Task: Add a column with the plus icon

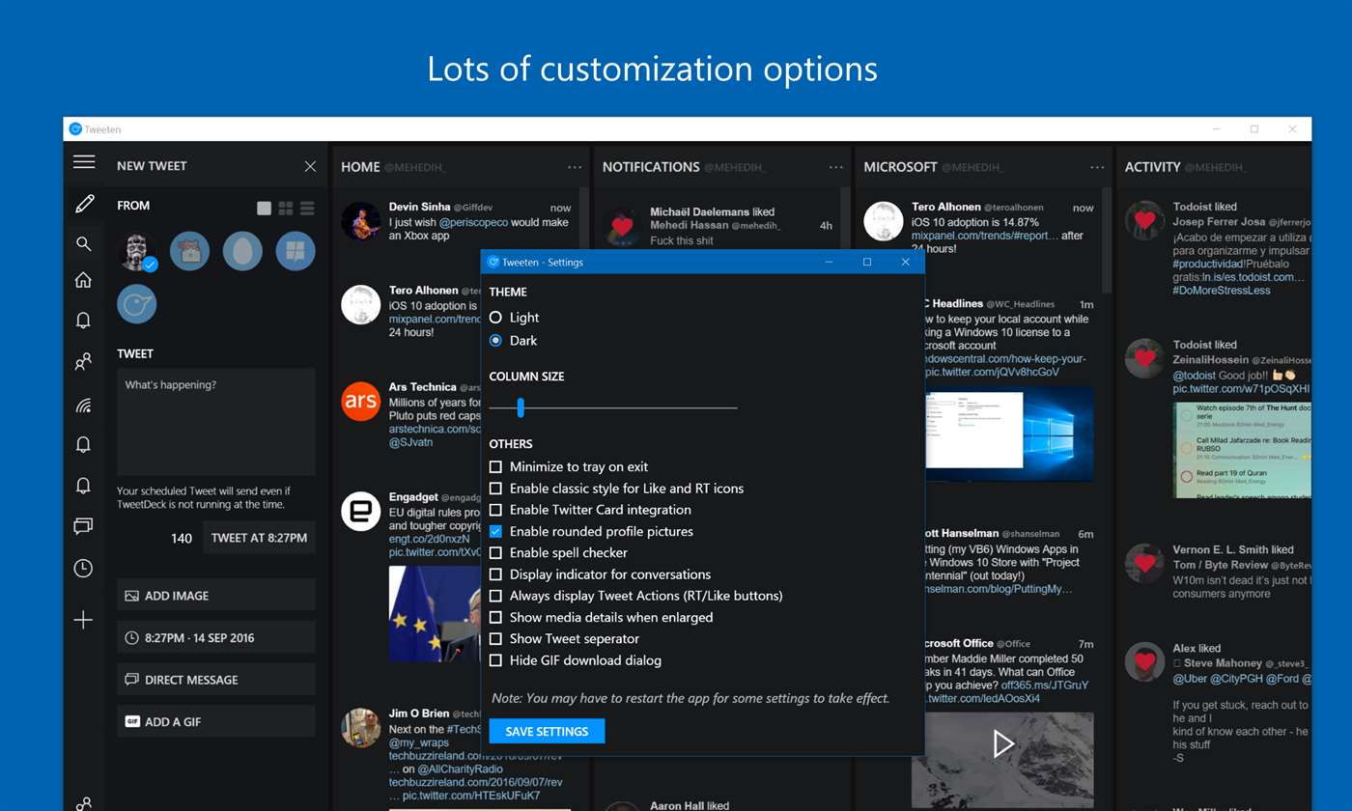Action: coord(84,620)
